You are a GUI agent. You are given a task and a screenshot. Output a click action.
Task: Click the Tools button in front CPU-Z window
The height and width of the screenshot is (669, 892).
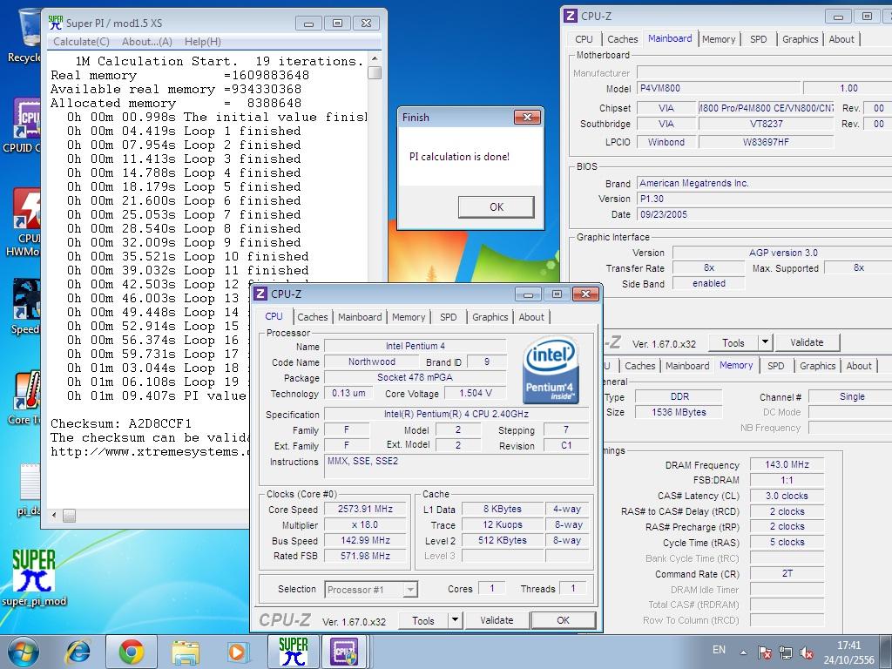[x=422, y=620]
